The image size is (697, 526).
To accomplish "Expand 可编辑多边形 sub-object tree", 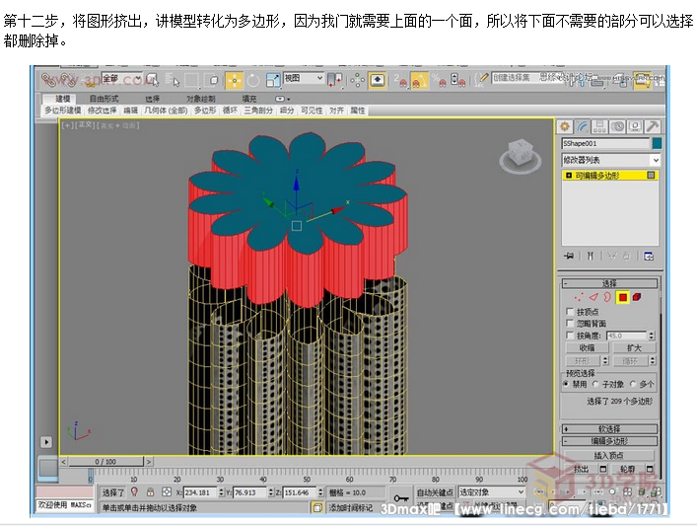I will 569,176.
